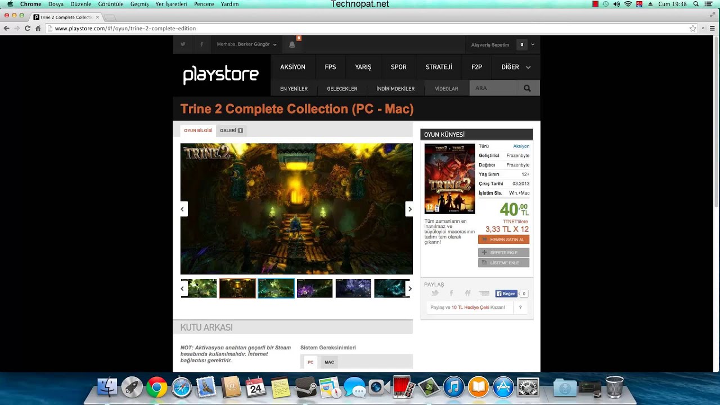Open the EN YENİLER link
The image size is (720, 405).
click(294, 89)
